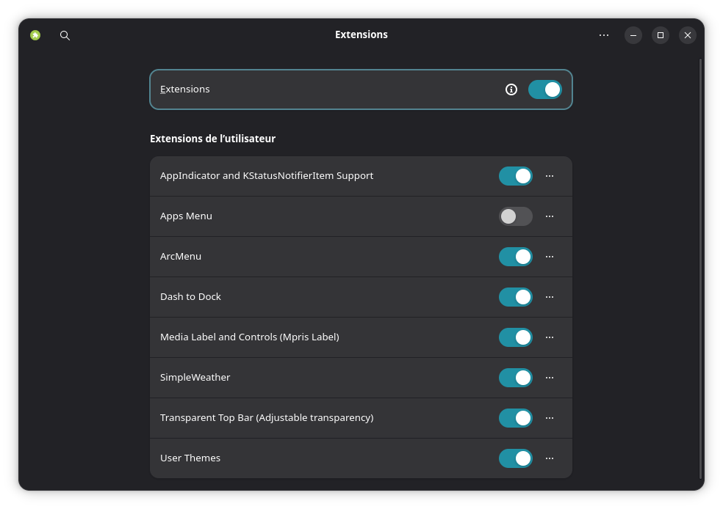Disable the ArcMenu extension
The image size is (723, 509).
(x=515, y=256)
